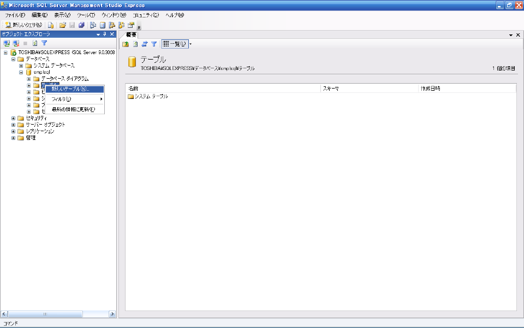The height and width of the screenshot is (328, 524).
Task: Select the データベース ダイアグラム tree item
Action: point(65,79)
